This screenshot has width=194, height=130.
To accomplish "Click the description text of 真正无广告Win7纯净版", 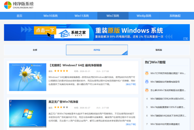I will point(92,117).
